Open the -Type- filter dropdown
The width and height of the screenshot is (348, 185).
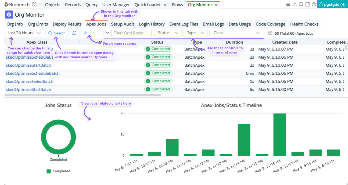195,33
